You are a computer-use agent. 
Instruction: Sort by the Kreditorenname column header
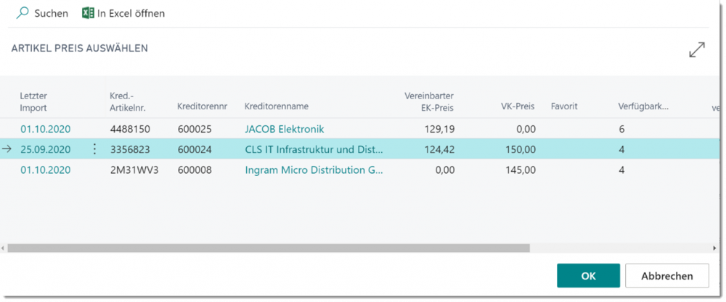276,106
